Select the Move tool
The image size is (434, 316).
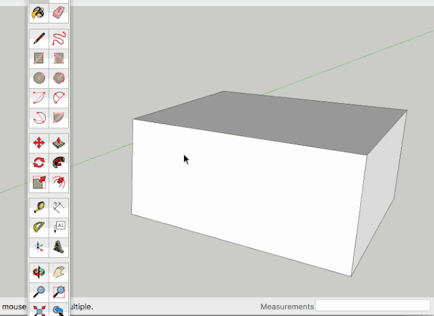[x=39, y=143]
